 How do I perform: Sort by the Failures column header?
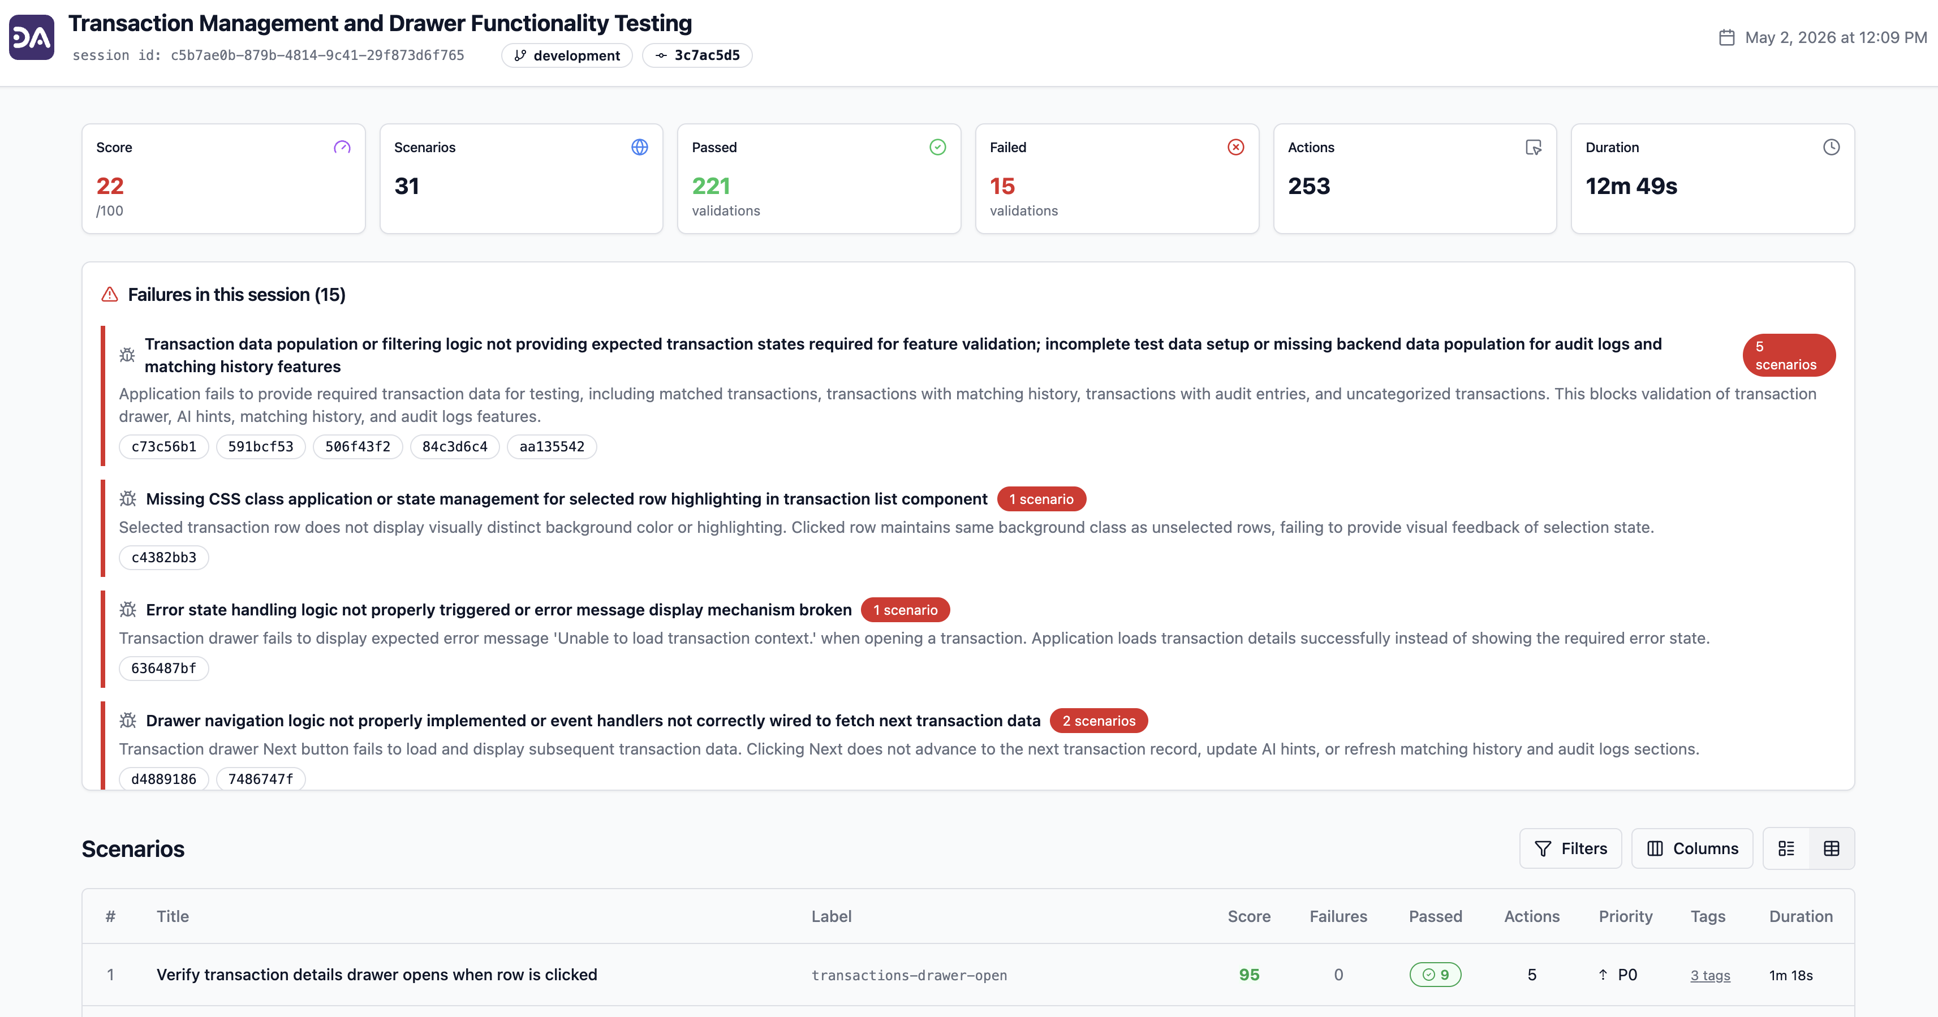tap(1338, 916)
